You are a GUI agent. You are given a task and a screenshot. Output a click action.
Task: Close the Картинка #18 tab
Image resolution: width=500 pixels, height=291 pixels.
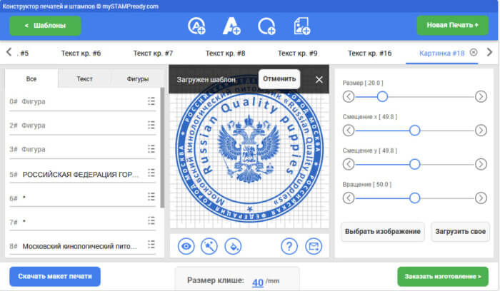click(x=474, y=52)
